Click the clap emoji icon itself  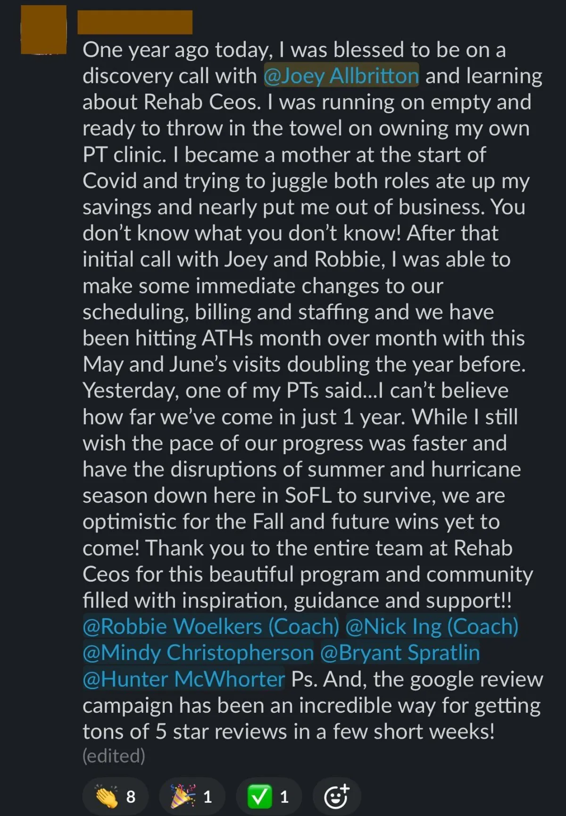pos(107,796)
